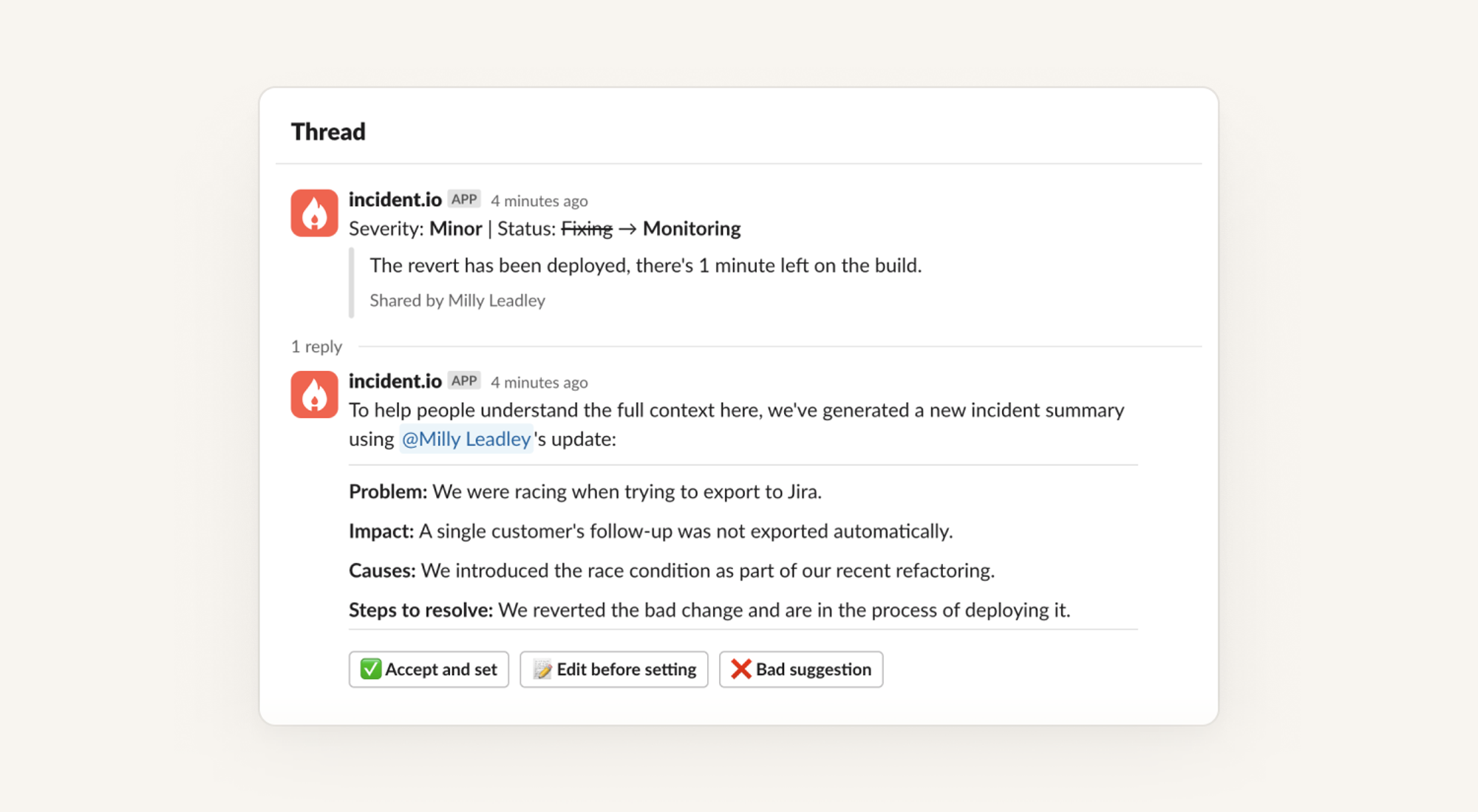Click the Problem line of the summary
Viewport: 1478px width, 812px height.
pos(585,491)
